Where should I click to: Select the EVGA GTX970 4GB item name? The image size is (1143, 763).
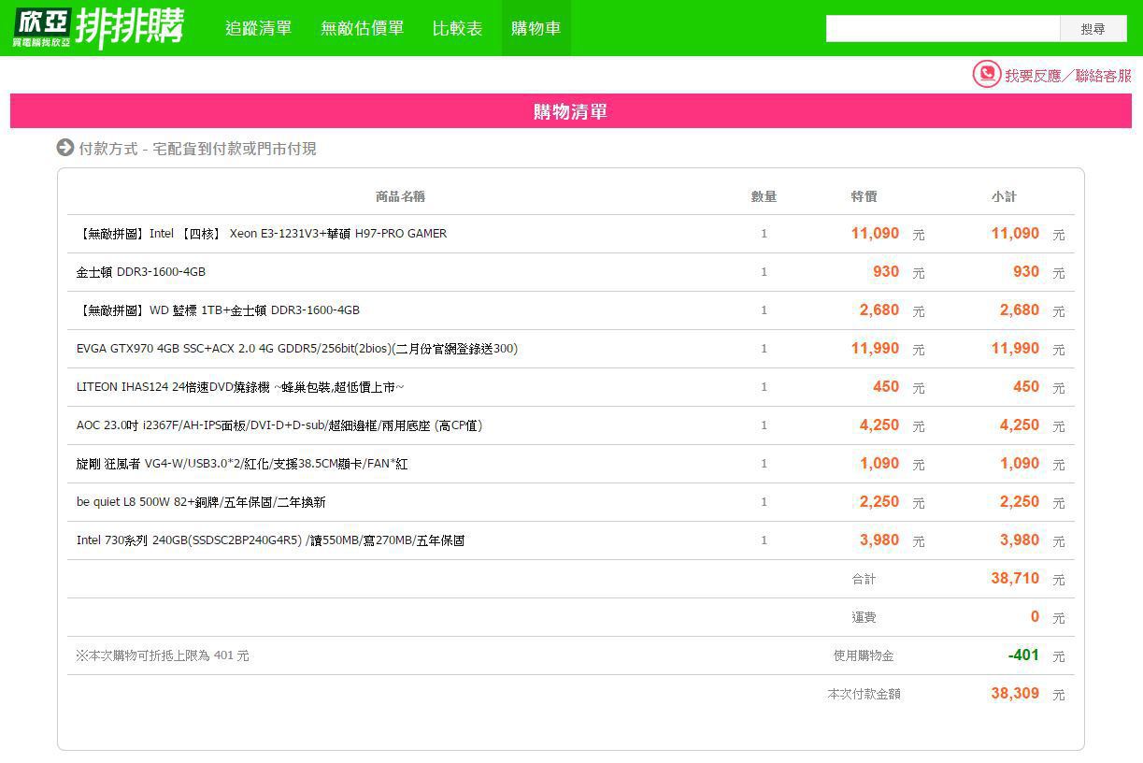297,349
